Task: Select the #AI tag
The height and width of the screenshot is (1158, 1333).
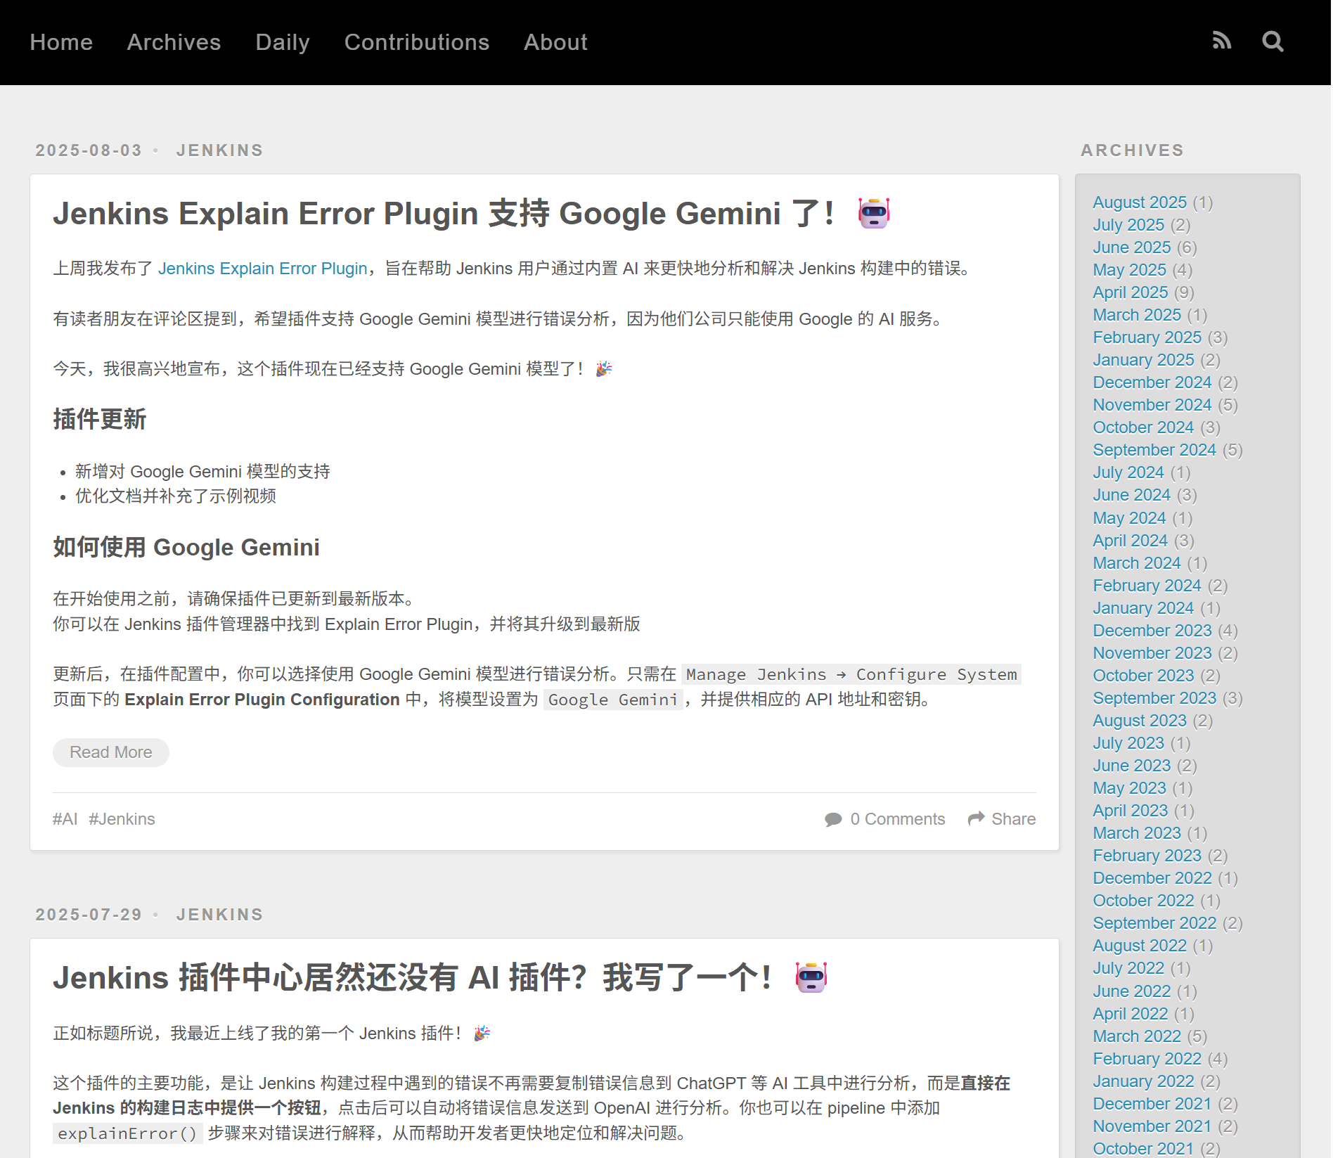Action: click(65, 819)
